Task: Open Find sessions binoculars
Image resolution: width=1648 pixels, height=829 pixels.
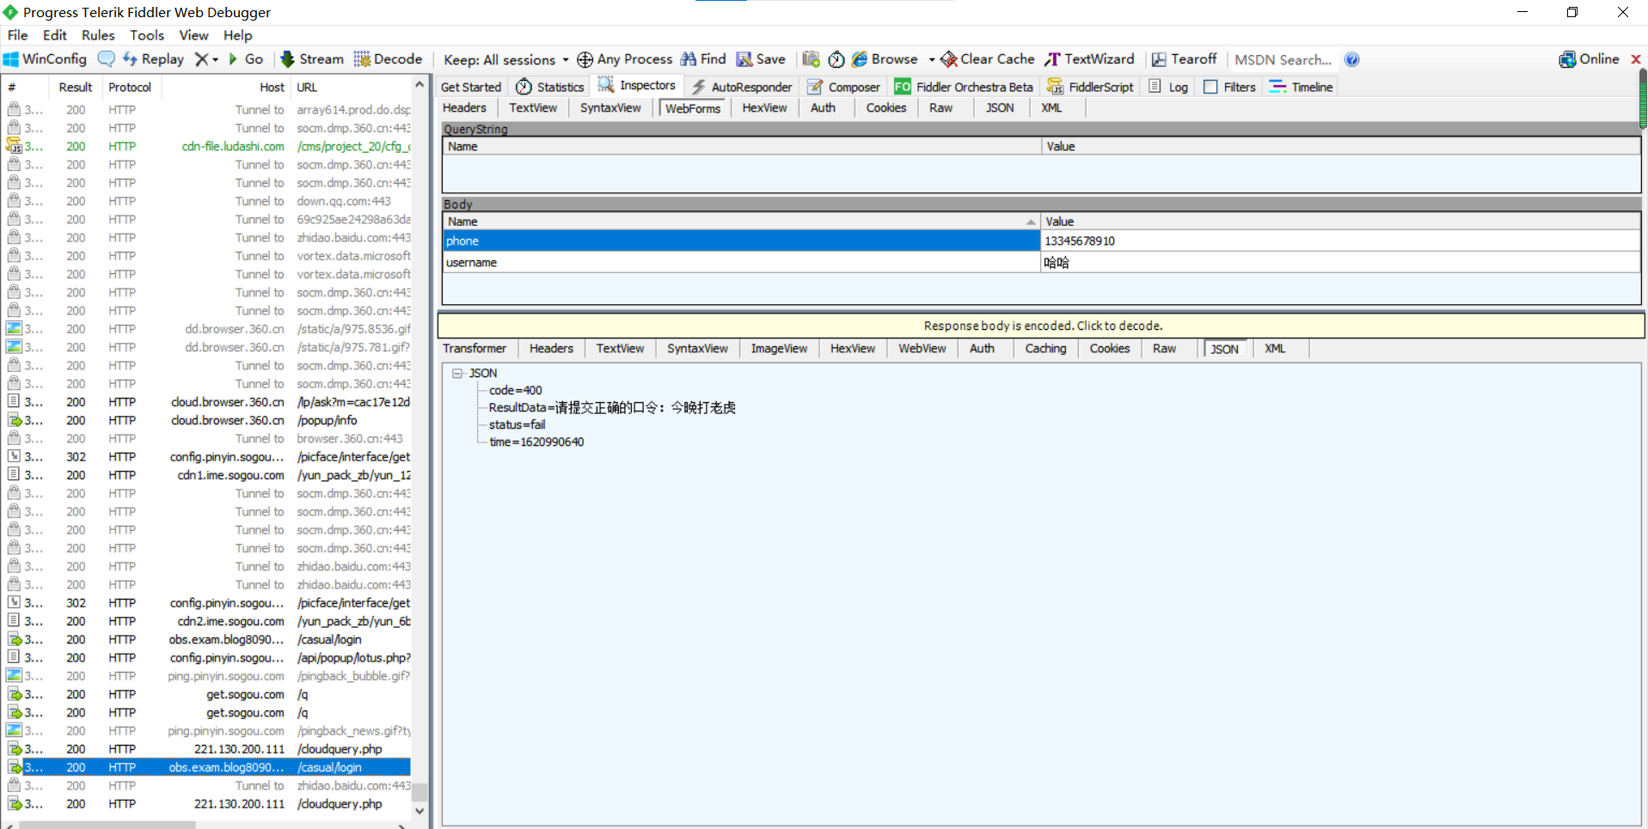Action: 703,59
